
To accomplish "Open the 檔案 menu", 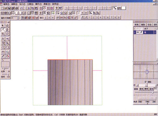I will [6, 4].
